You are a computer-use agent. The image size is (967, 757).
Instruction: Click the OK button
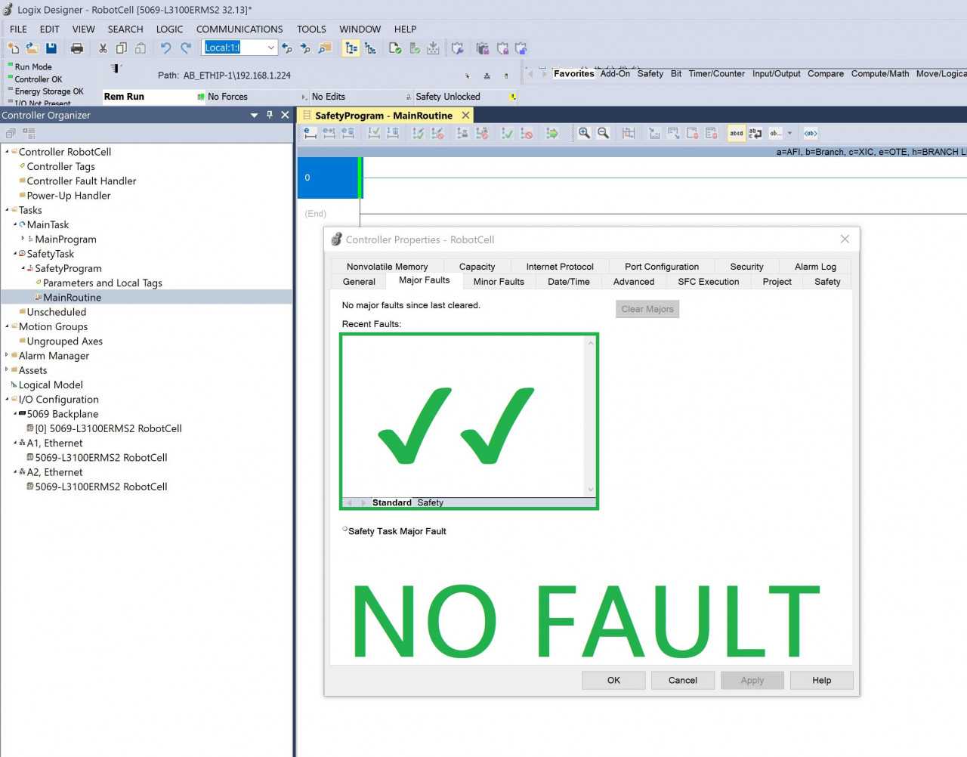[x=613, y=680]
